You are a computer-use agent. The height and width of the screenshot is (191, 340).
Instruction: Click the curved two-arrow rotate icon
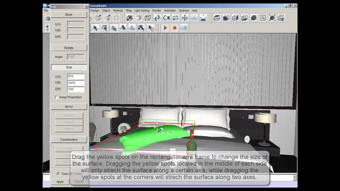pos(157,18)
